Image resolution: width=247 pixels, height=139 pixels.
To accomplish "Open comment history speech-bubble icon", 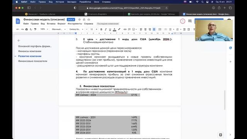I will pos(190,21).
